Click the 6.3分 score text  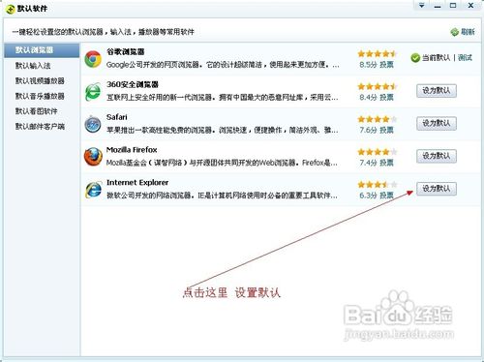(x=368, y=196)
